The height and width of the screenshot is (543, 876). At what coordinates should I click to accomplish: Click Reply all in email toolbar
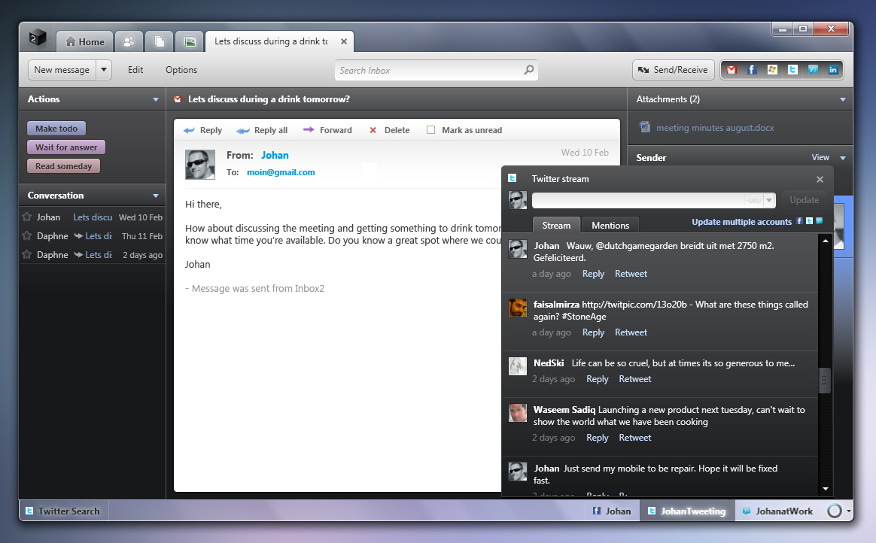click(x=262, y=130)
